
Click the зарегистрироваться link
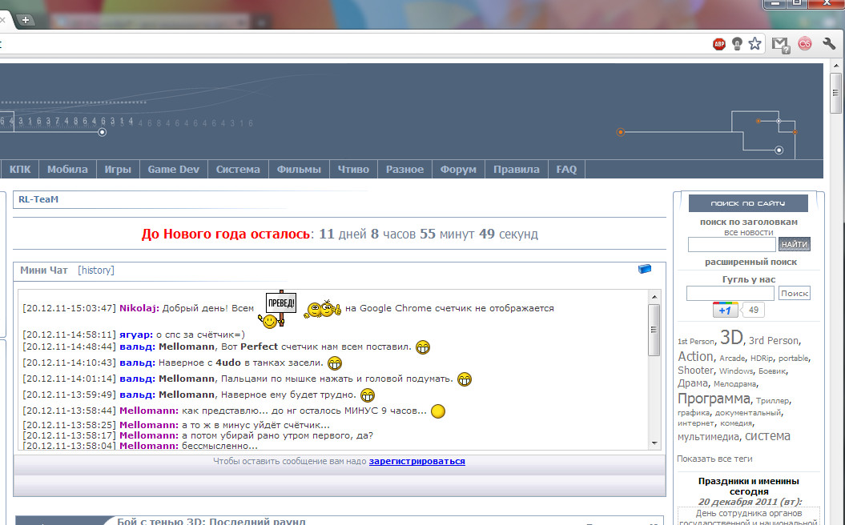417,462
